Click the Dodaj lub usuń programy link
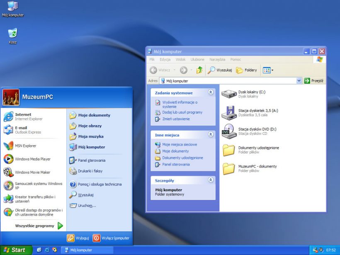This screenshot has width=340, height=255. (182, 112)
